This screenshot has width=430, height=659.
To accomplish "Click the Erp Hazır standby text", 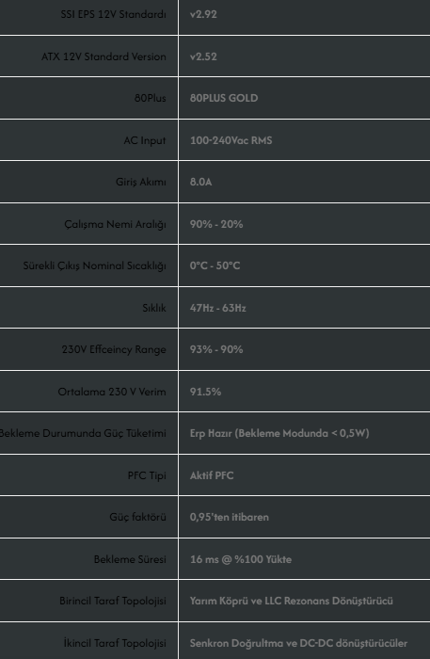I will (211, 433).
